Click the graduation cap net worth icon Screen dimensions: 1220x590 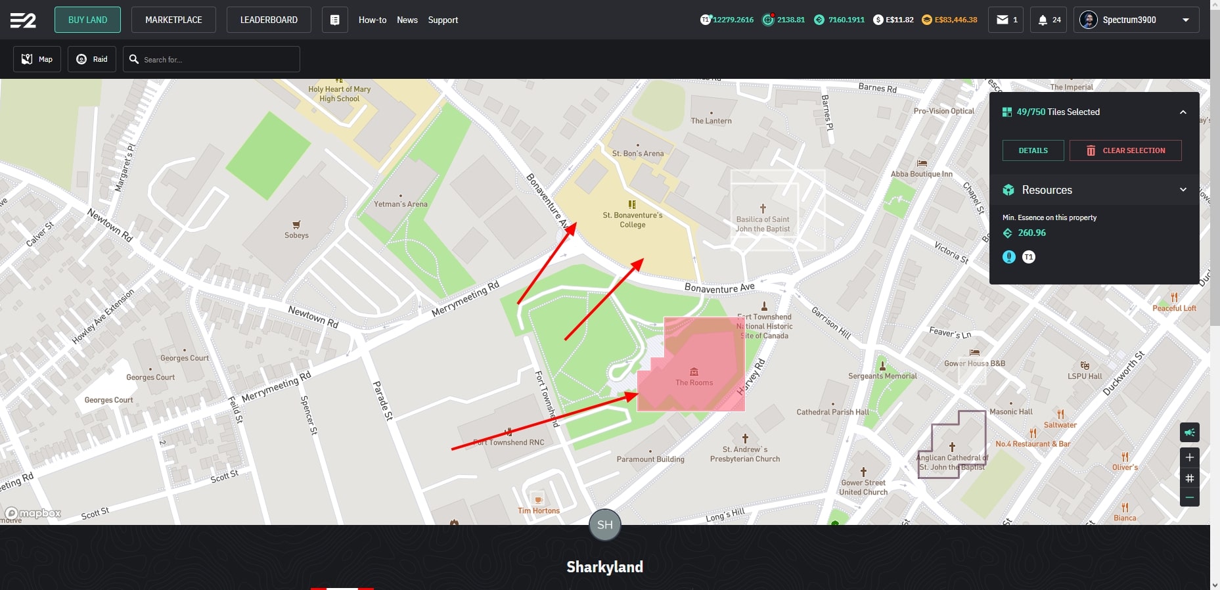click(x=927, y=20)
